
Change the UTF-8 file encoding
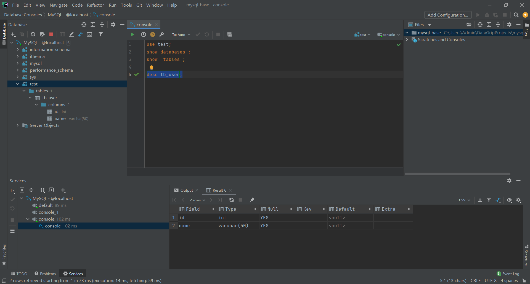[x=491, y=280]
